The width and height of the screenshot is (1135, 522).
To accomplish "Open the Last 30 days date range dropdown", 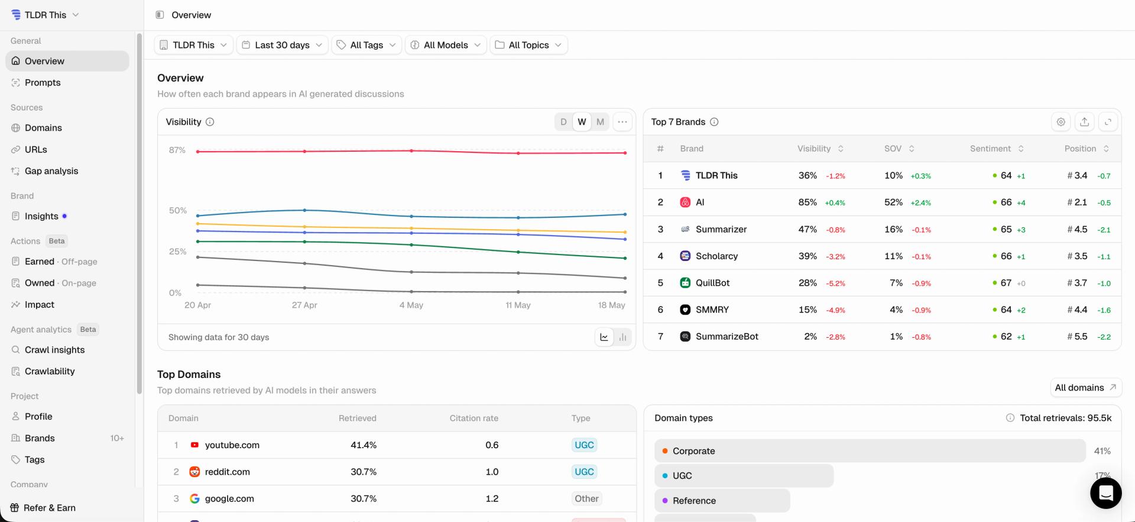I will point(283,45).
